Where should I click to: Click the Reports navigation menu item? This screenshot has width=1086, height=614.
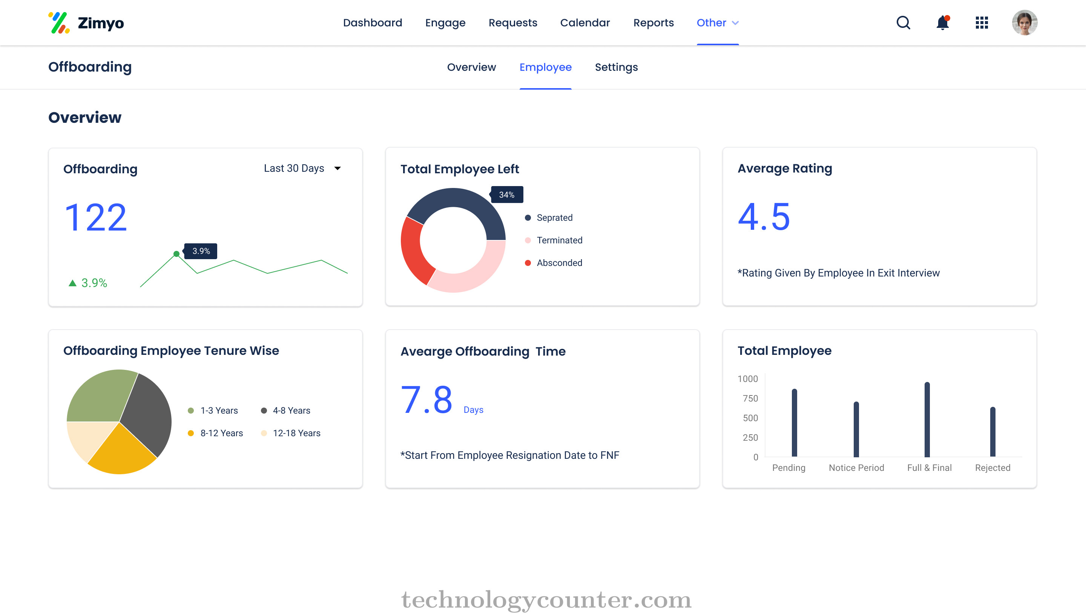(653, 22)
